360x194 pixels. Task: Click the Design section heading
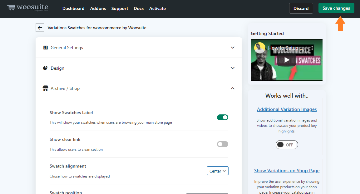(x=57, y=68)
